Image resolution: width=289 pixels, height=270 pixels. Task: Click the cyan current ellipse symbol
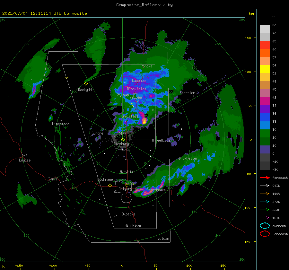coord(265,226)
